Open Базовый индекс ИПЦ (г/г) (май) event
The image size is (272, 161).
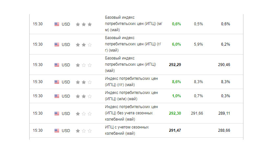pyautogui.click(x=133, y=44)
